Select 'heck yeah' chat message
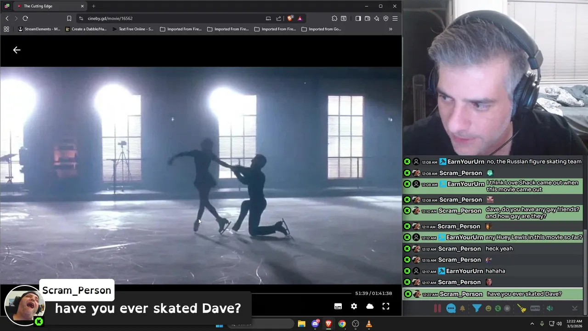The width and height of the screenshot is (588, 331). pyautogui.click(x=499, y=249)
